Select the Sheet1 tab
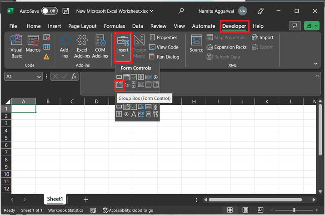Image resolution: width=325 pixels, height=215 pixels. [x=55, y=199]
